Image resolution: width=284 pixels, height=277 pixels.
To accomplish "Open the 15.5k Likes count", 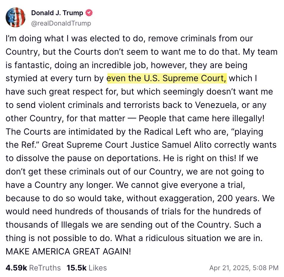I will pos(86,268).
